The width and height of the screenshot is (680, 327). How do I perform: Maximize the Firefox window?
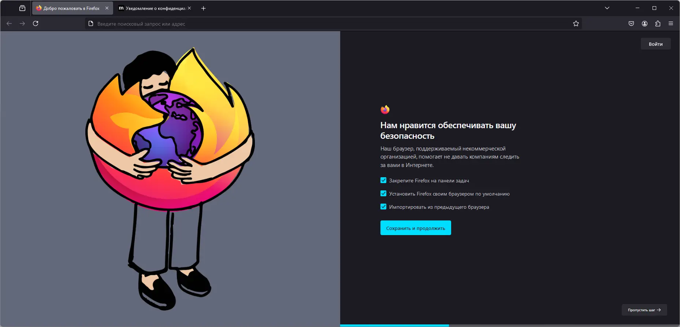[654, 8]
